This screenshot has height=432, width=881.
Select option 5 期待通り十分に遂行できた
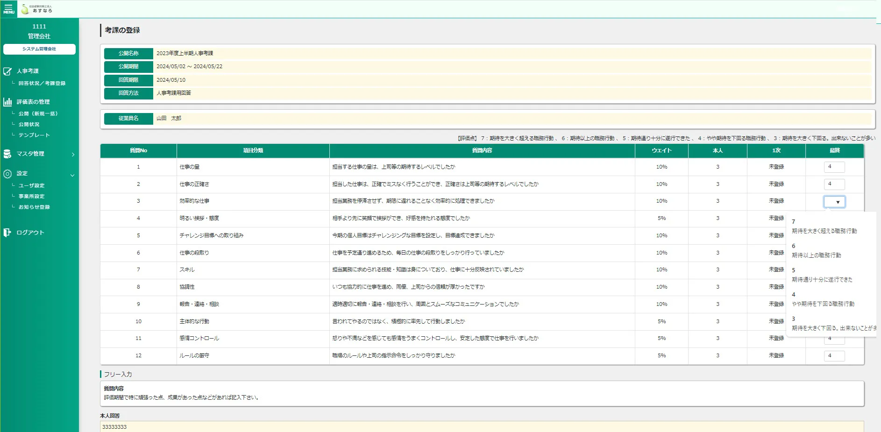tap(822, 275)
